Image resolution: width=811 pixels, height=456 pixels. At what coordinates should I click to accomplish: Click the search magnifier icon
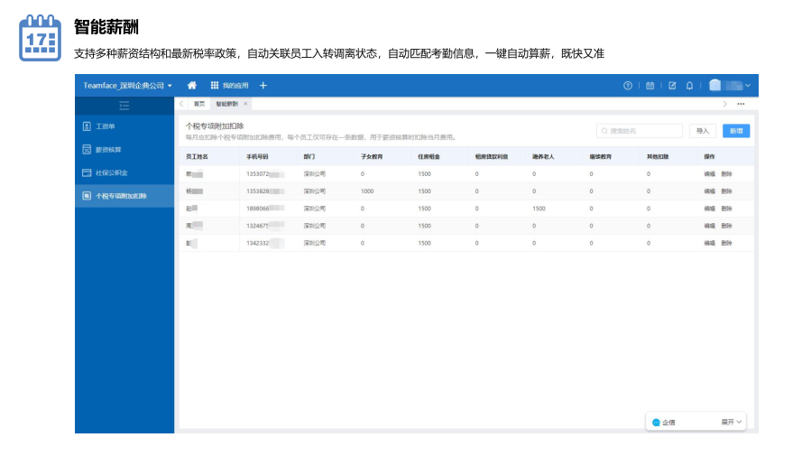[x=604, y=131]
